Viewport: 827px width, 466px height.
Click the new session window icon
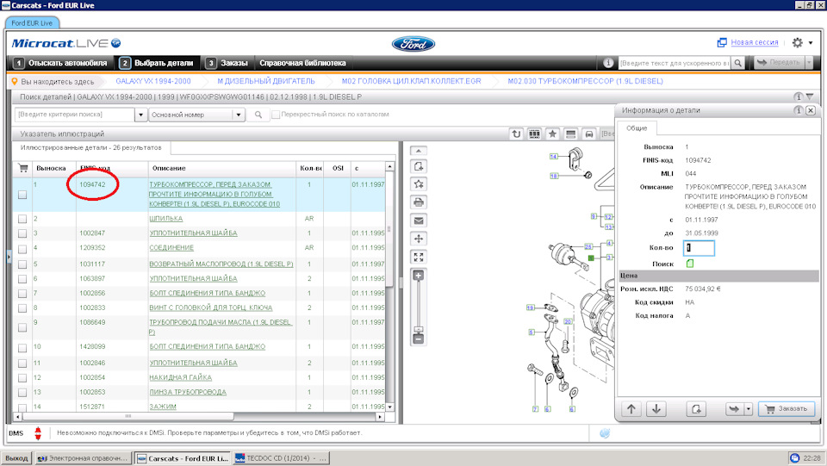pyautogui.click(x=722, y=42)
